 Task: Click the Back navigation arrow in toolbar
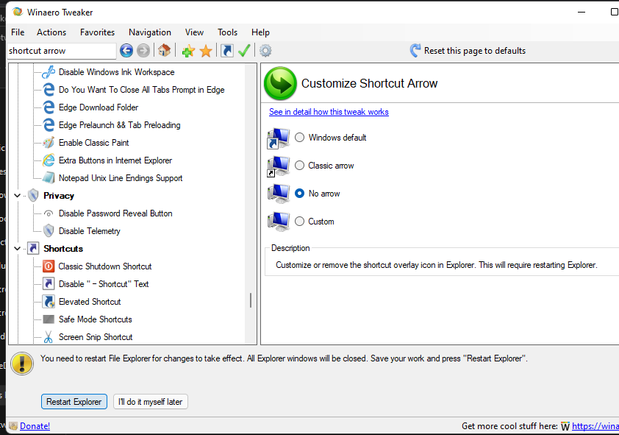pos(126,51)
